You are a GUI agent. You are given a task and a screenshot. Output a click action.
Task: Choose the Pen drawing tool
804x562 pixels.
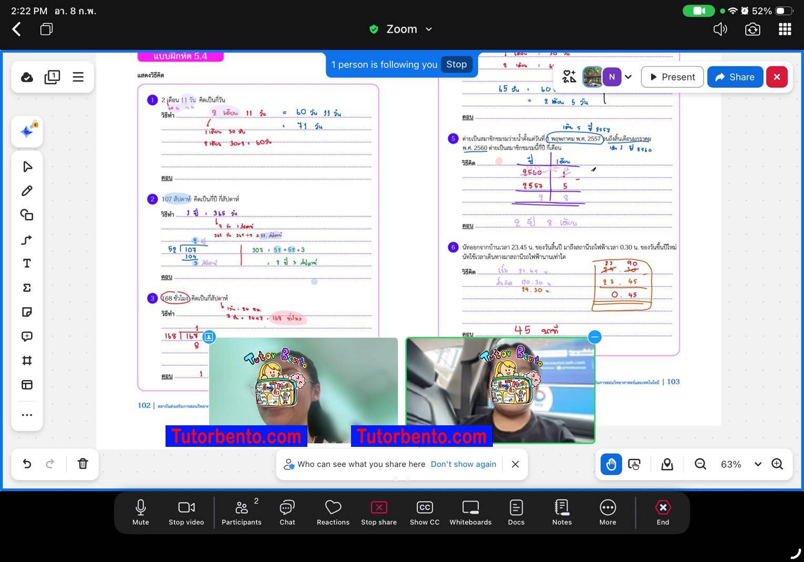coord(27,190)
